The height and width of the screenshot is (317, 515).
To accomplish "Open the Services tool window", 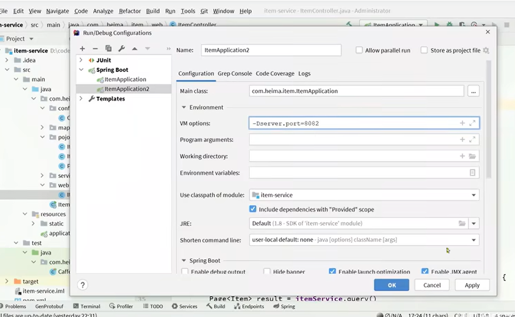I will (184, 306).
